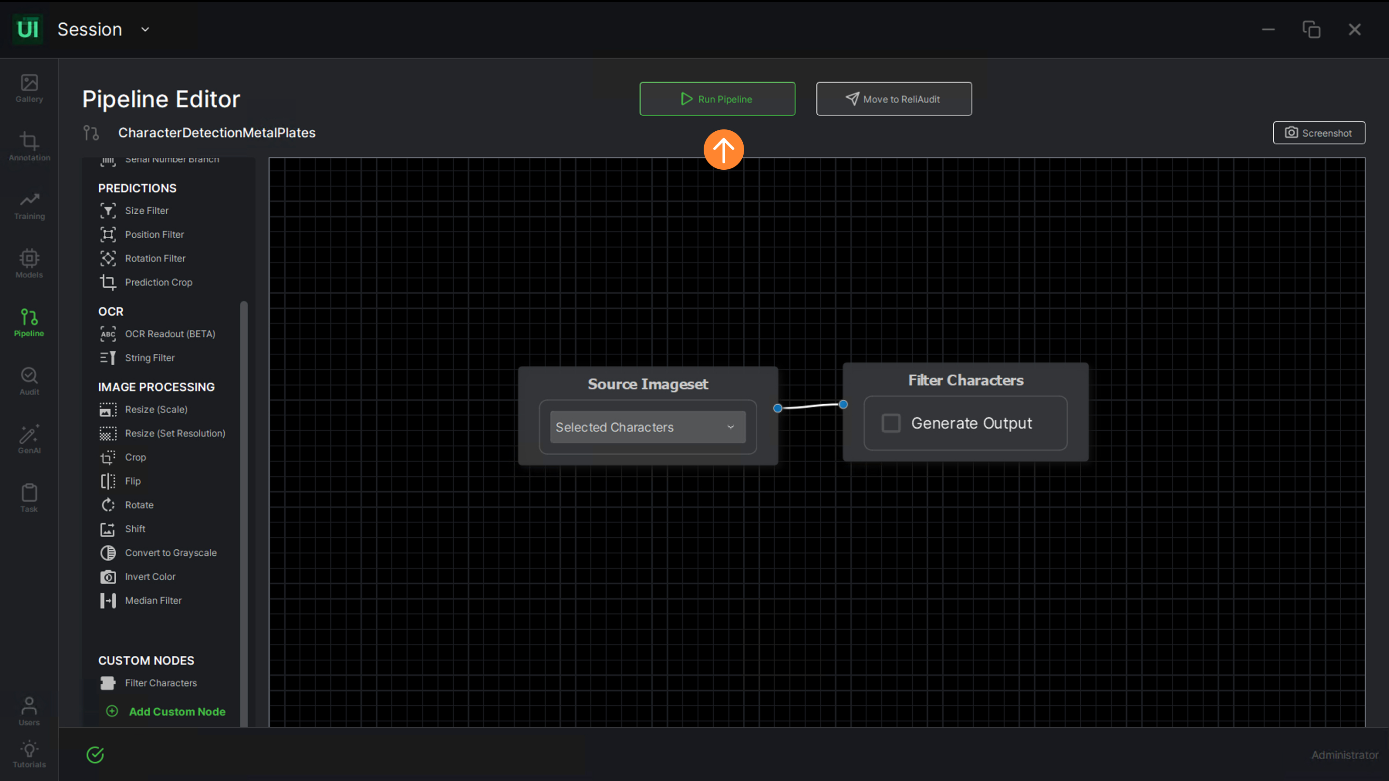Click the node list vertical scrollbar
The image size is (1389, 781).
click(x=244, y=513)
